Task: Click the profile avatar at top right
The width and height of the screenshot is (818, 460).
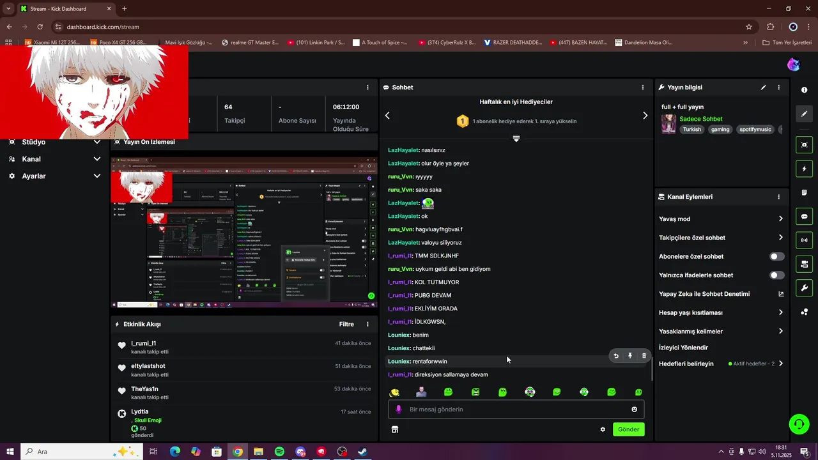Action: coord(793,65)
